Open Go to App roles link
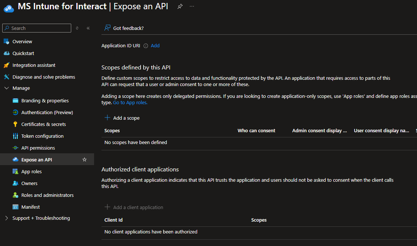417x246 pixels. [x=130, y=103]
